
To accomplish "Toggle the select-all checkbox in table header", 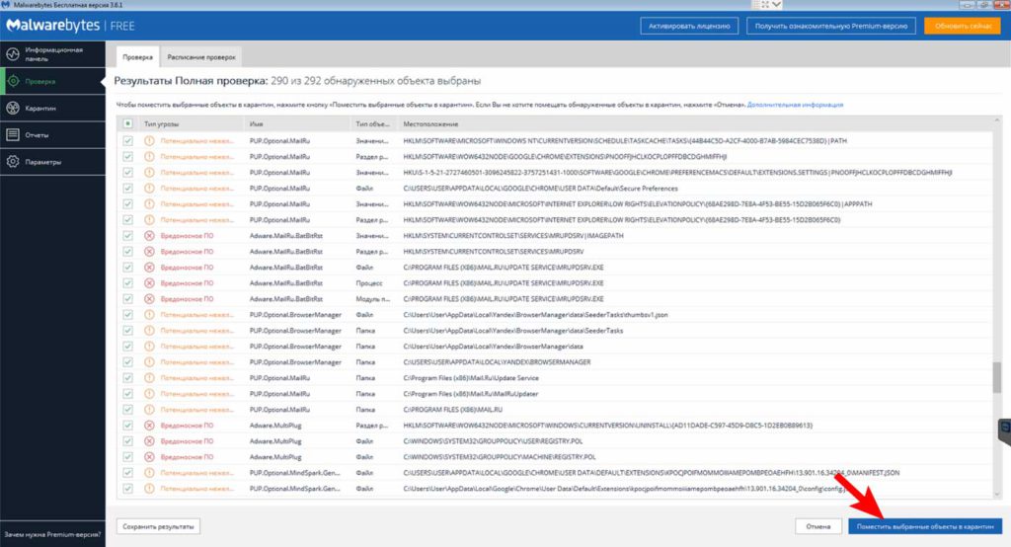I will [x=127, y=123].
